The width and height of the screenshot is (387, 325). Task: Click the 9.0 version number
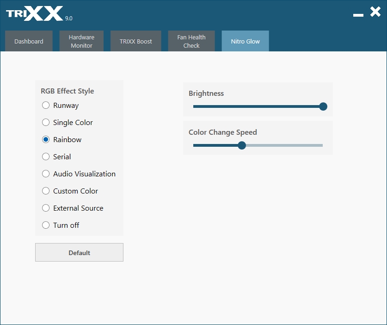coord(68,19)
